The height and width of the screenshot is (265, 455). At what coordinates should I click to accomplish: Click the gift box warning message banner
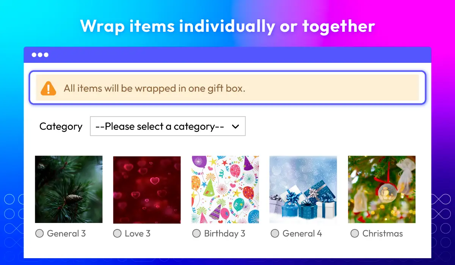coord(227,87)
